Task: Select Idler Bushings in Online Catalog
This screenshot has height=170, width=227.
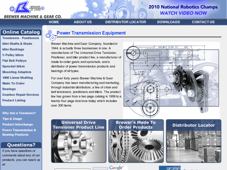Action: point(13,49)
